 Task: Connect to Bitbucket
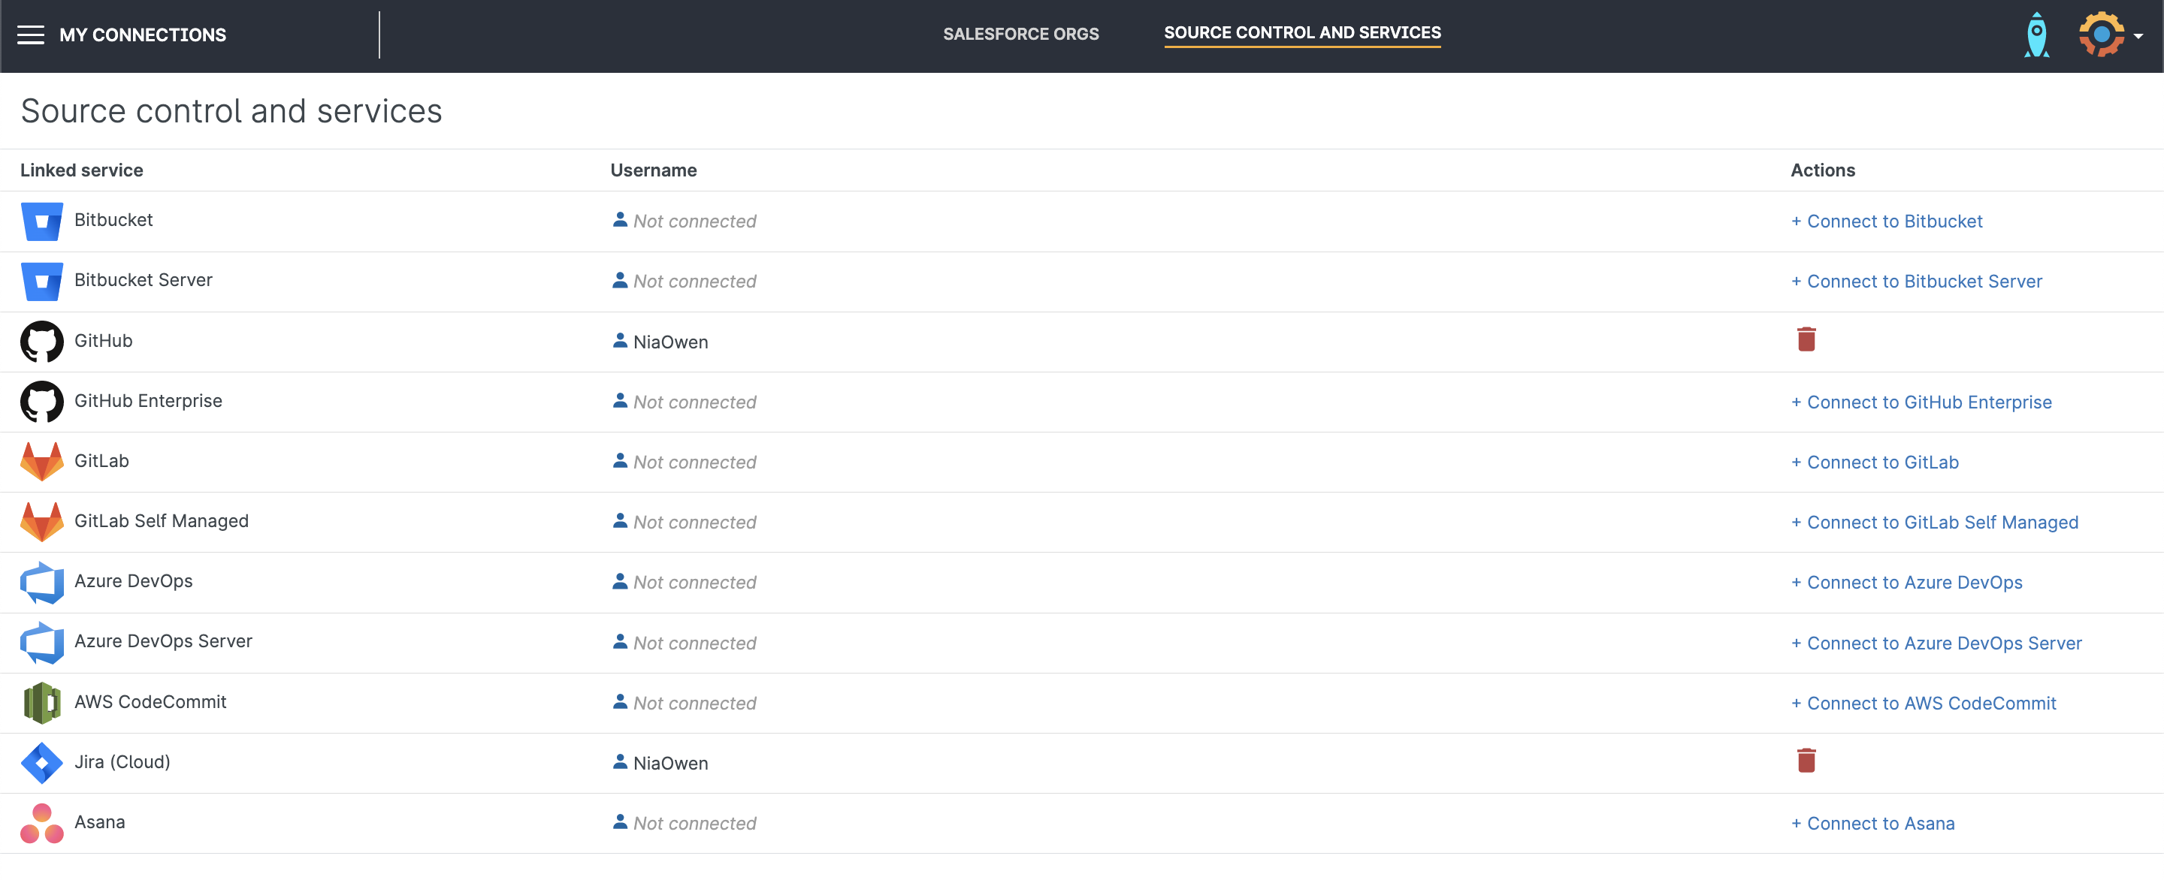1887,221
